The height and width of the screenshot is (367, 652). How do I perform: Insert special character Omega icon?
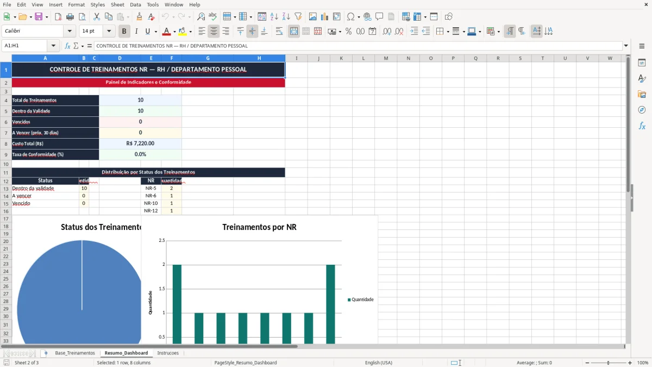[350, 17]
